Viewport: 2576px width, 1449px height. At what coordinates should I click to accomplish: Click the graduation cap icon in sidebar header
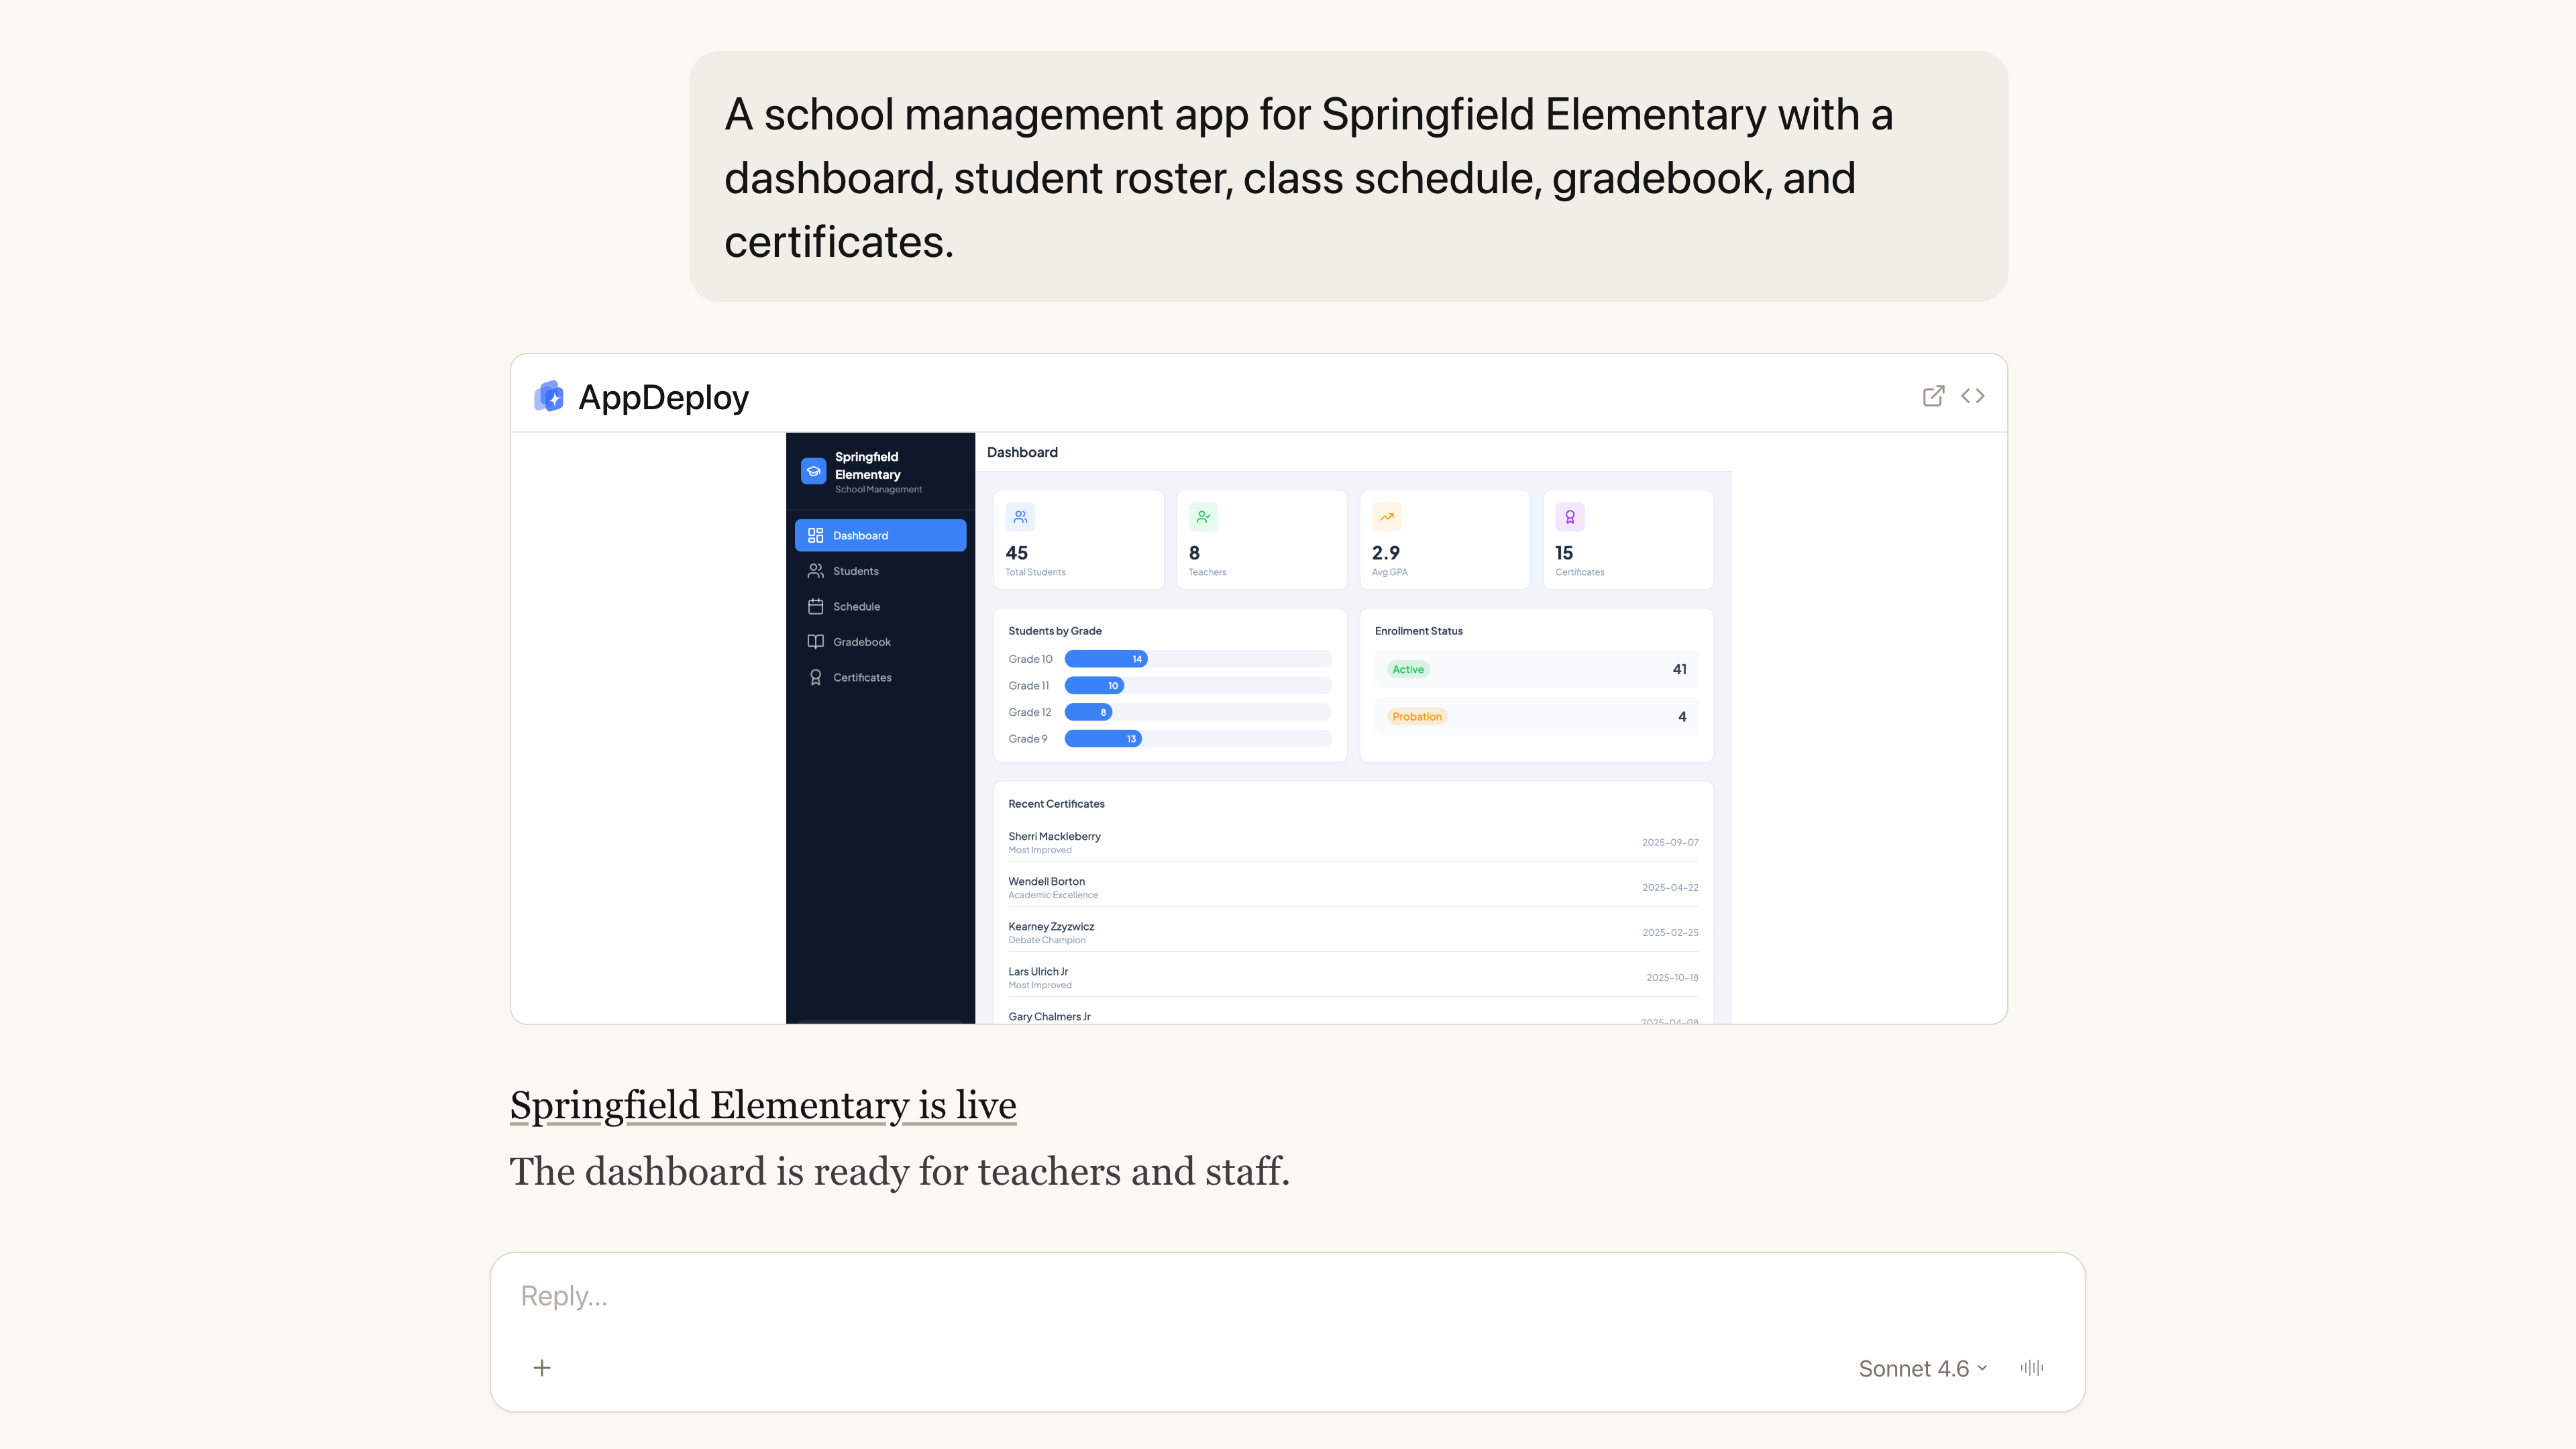pyautogui.click(x=813, y=470)
